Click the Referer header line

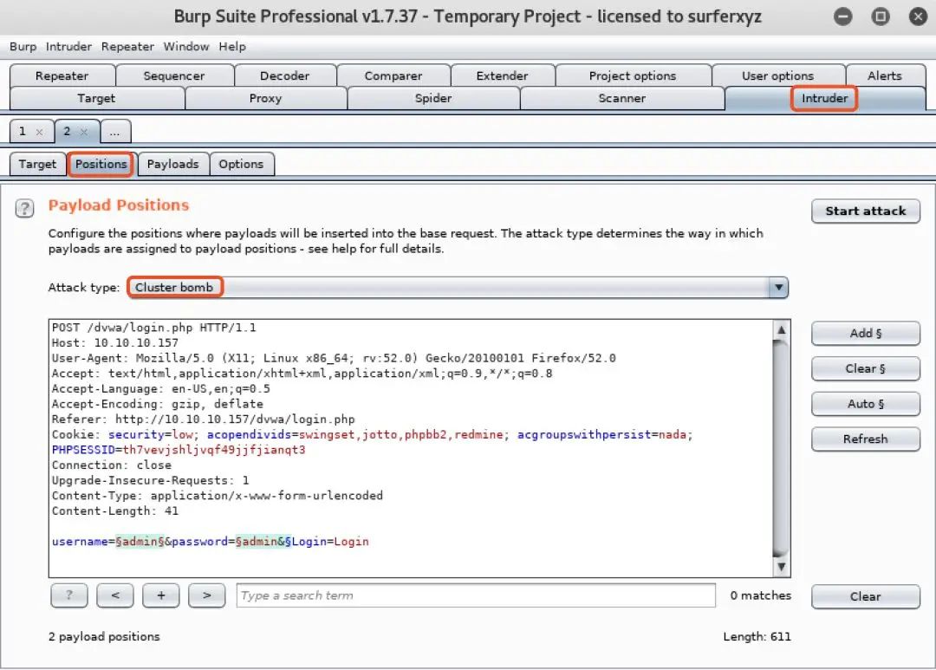(204, 420)
